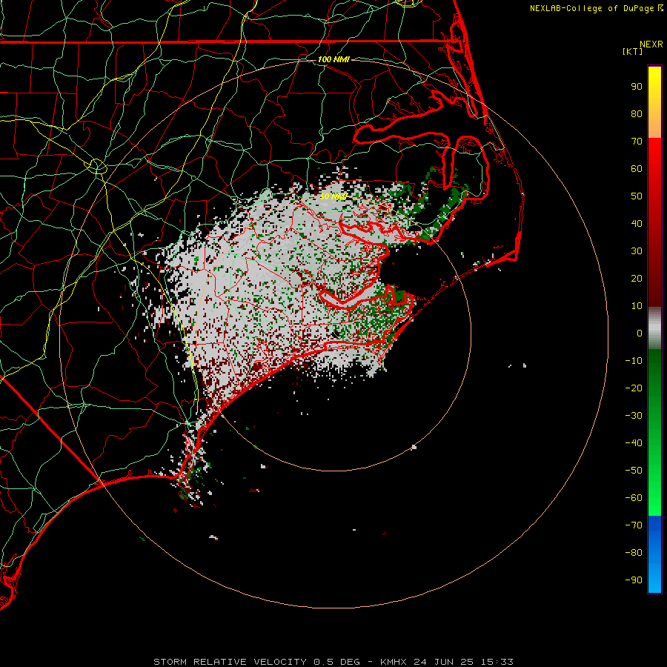Click the 0 value on the velocity scale
The width and height of the screenshot is (667, 667).
640,333
